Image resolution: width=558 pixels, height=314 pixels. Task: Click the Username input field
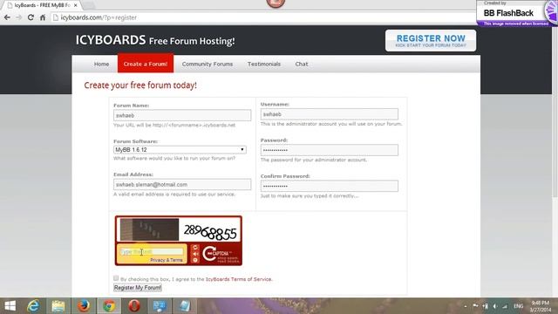click(330, 114)
